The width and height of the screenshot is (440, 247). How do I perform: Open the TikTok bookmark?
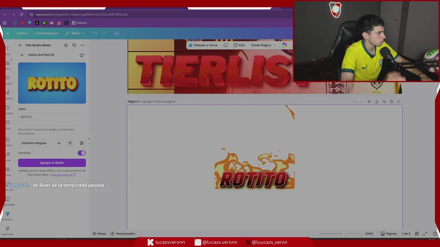pos(37,23)
